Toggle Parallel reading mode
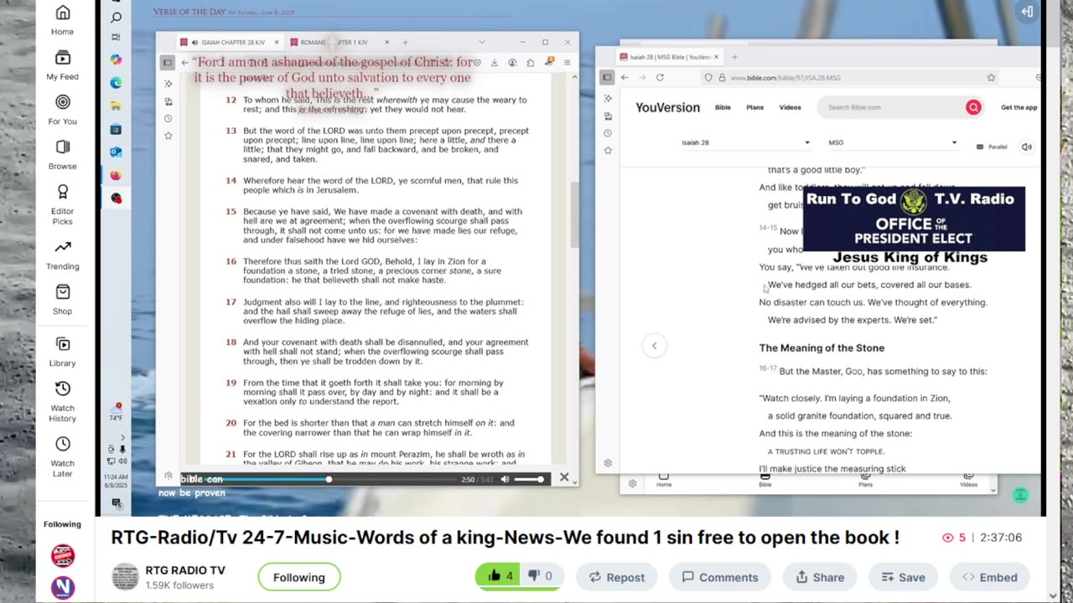The width and height of the screenshot is (1073, 603). [x=993, y=147]
